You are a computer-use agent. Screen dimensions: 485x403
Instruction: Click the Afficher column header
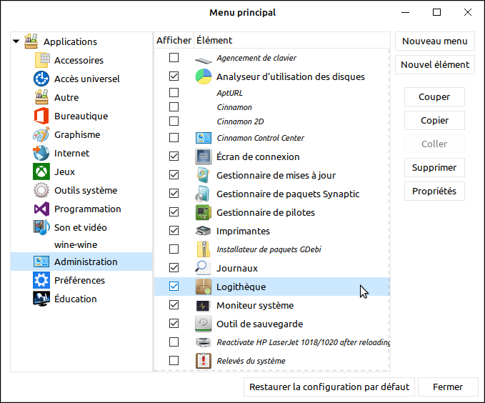click(x=174, y=40)
